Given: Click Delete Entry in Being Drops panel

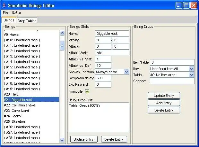Looking at the screenshot, I should pos(164,110).
